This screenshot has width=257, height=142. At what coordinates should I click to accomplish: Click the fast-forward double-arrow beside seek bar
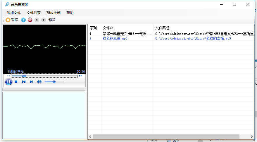tap(80, 76)
